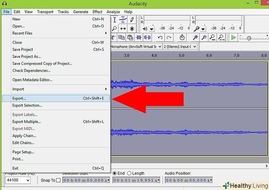Click the Zoom In magnifier
The image size is (269, 190).
(x=195, y=37)
